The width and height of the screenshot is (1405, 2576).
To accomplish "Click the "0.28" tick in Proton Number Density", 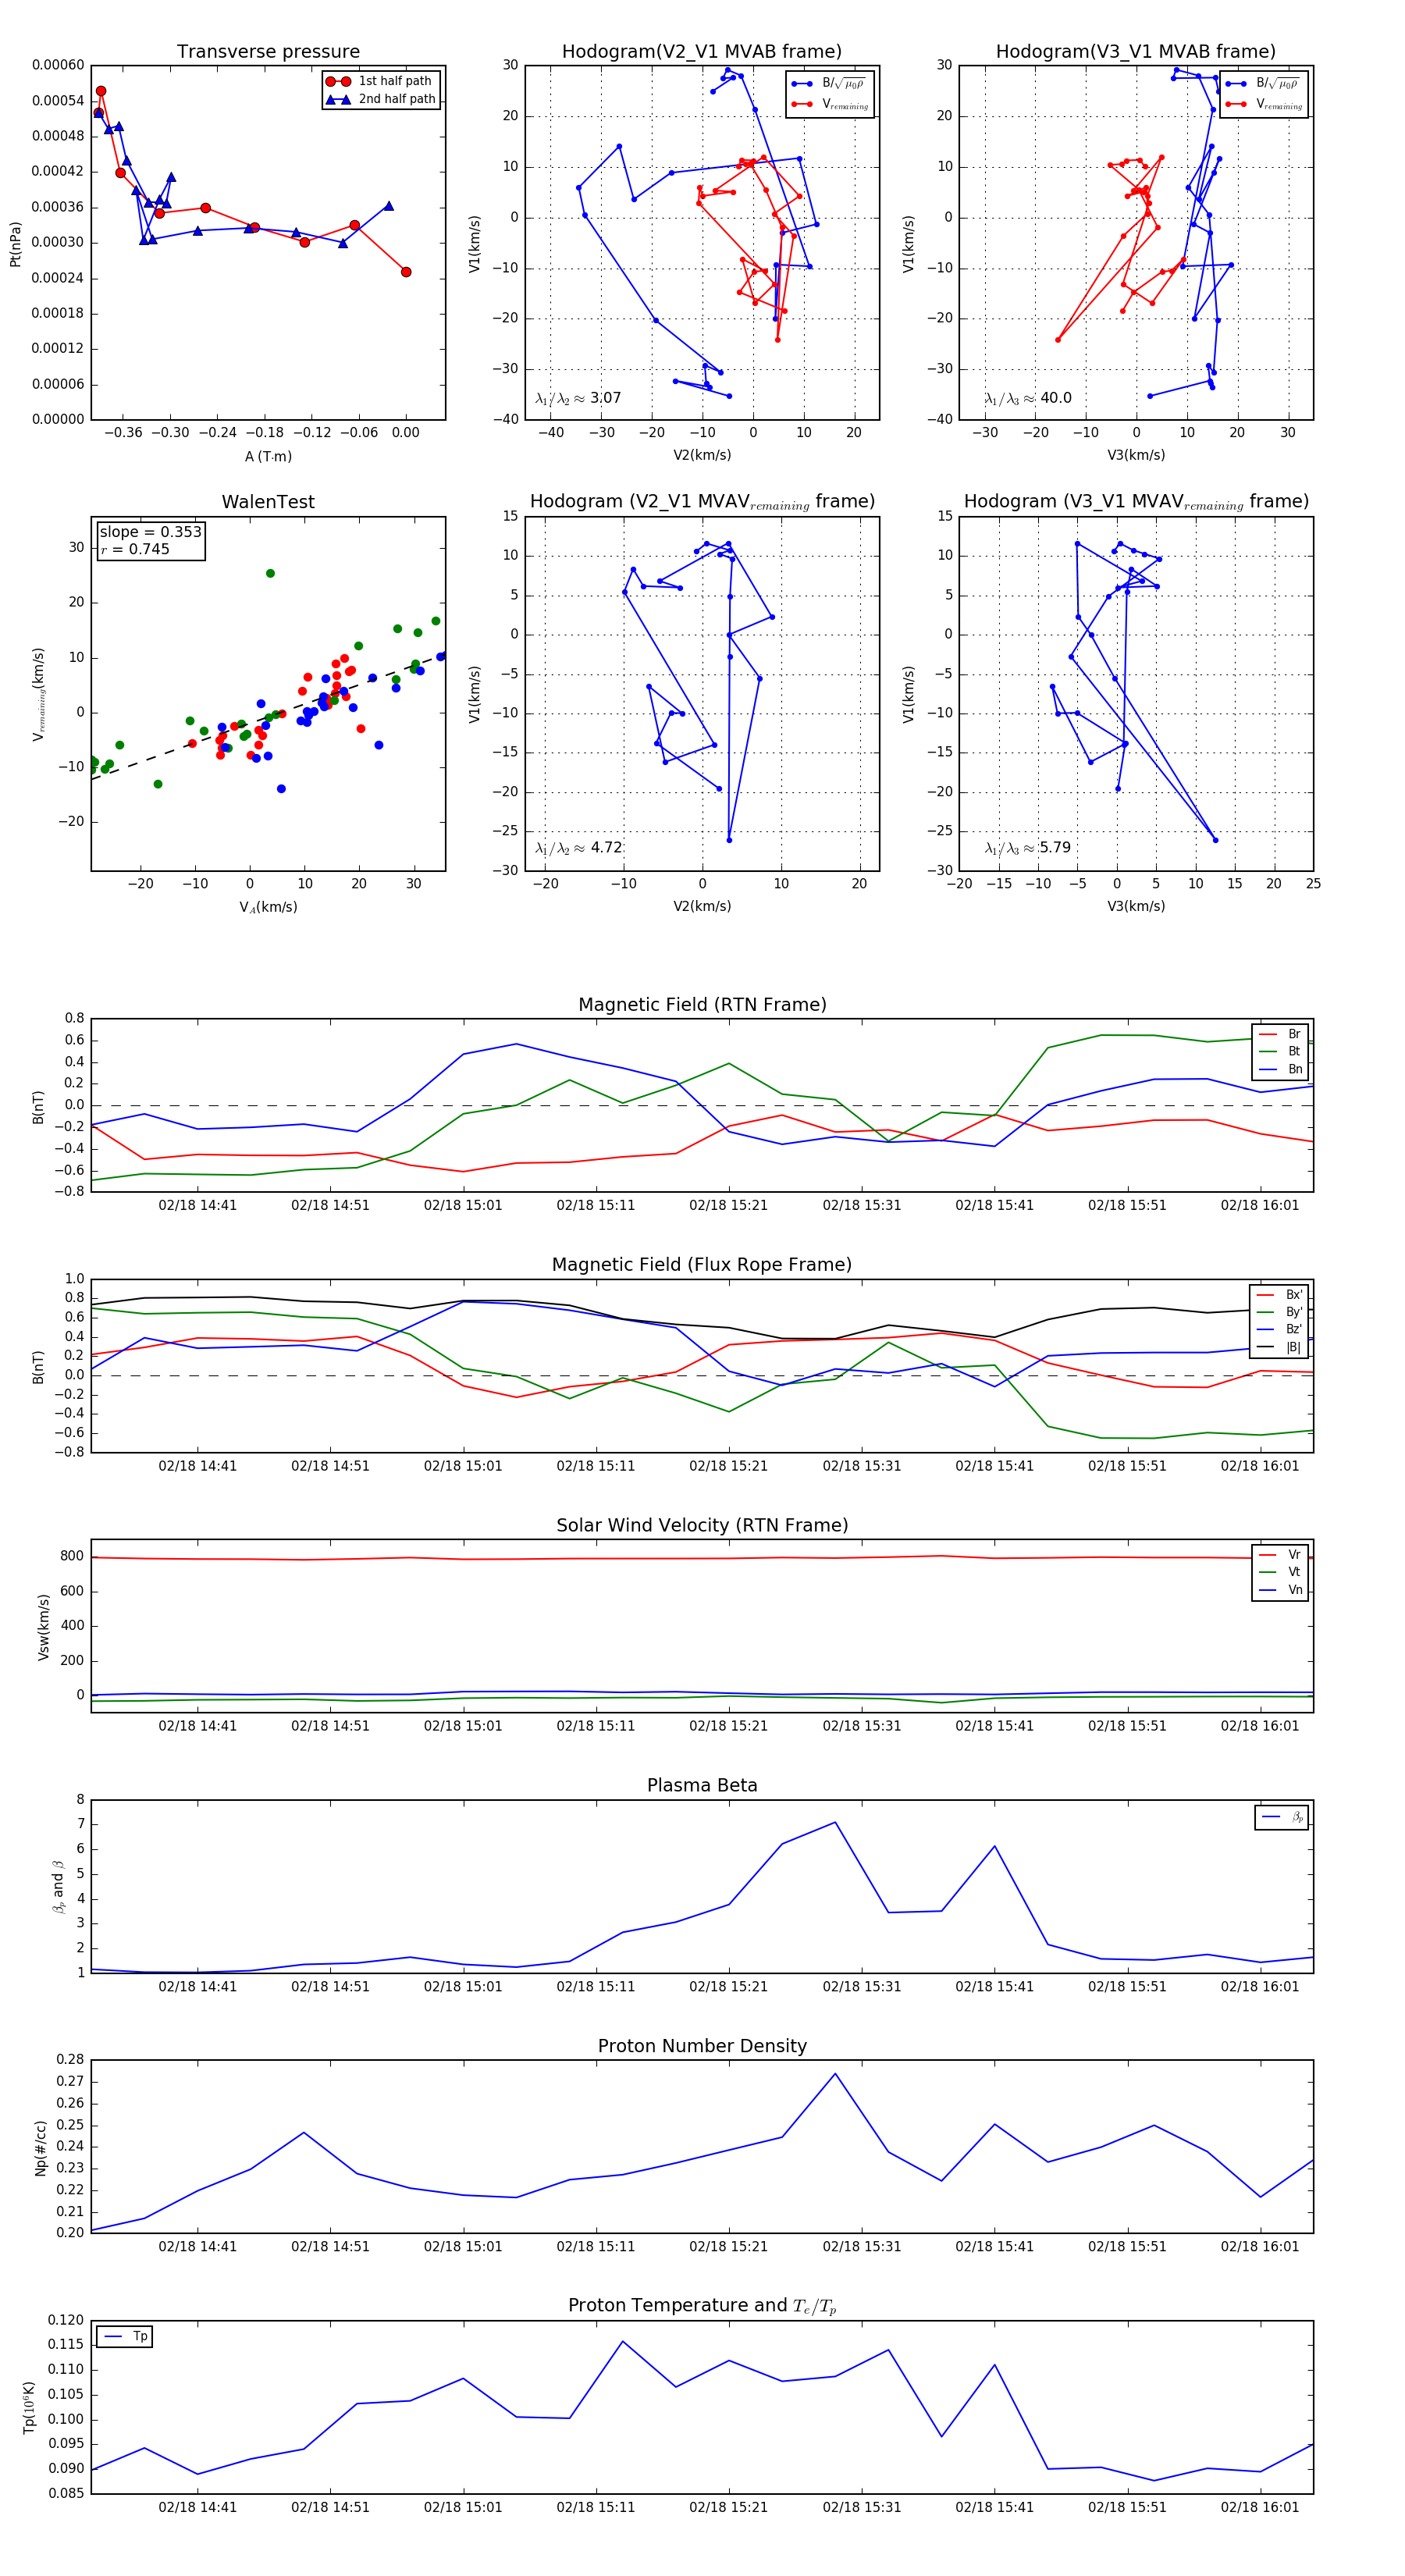I will tap(70, 2060).
